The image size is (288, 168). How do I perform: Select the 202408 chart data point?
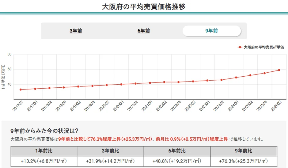pyautogui.click(x=236, y=78)
